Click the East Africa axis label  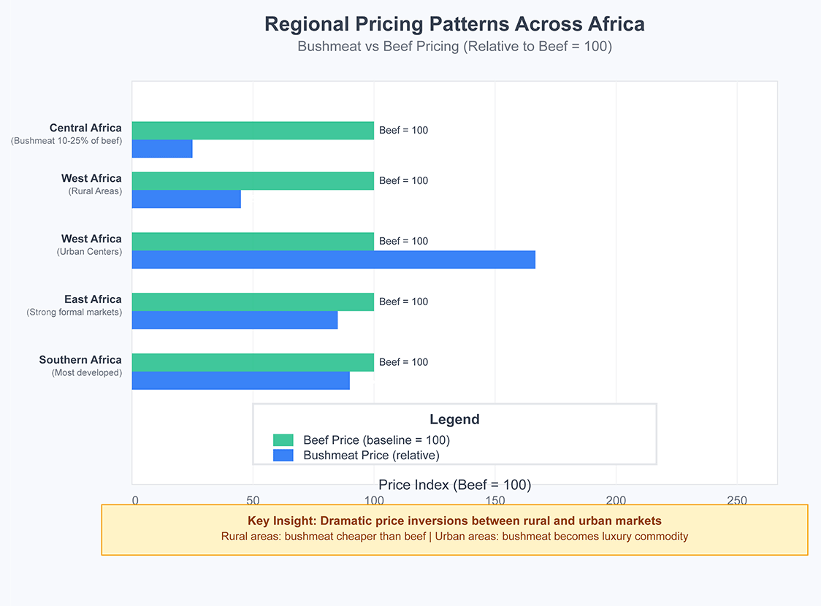click(93, 299)
